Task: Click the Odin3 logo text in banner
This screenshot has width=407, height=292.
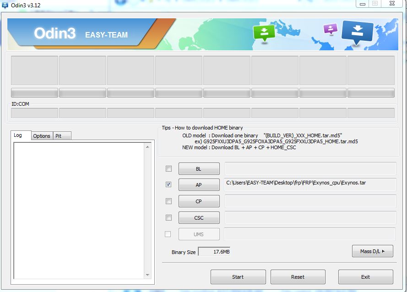Action: tap(55, 33)
